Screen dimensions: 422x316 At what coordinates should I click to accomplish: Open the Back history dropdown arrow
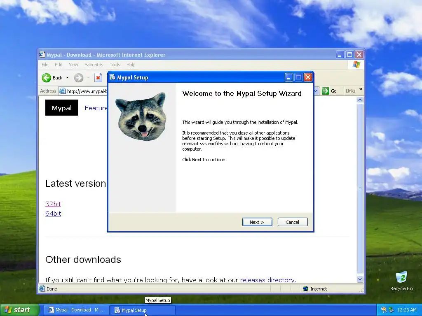pyautogui.click(x=67, y=78)
